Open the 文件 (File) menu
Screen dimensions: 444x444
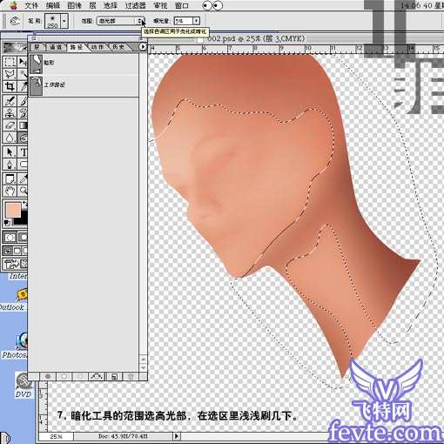(x=31, y=5)
